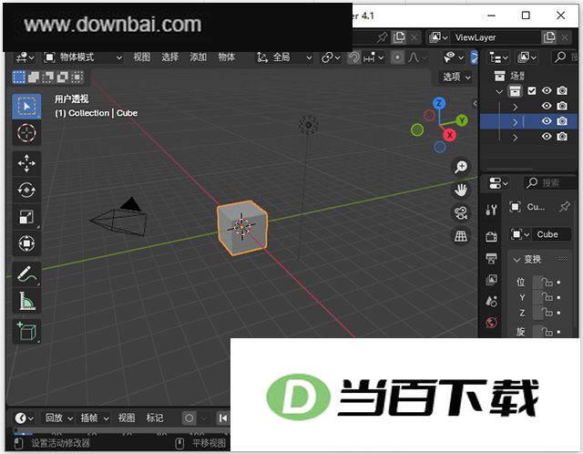Pick the Annotate pencil tool
The image size is (583, 454).
tap(26, 274)
